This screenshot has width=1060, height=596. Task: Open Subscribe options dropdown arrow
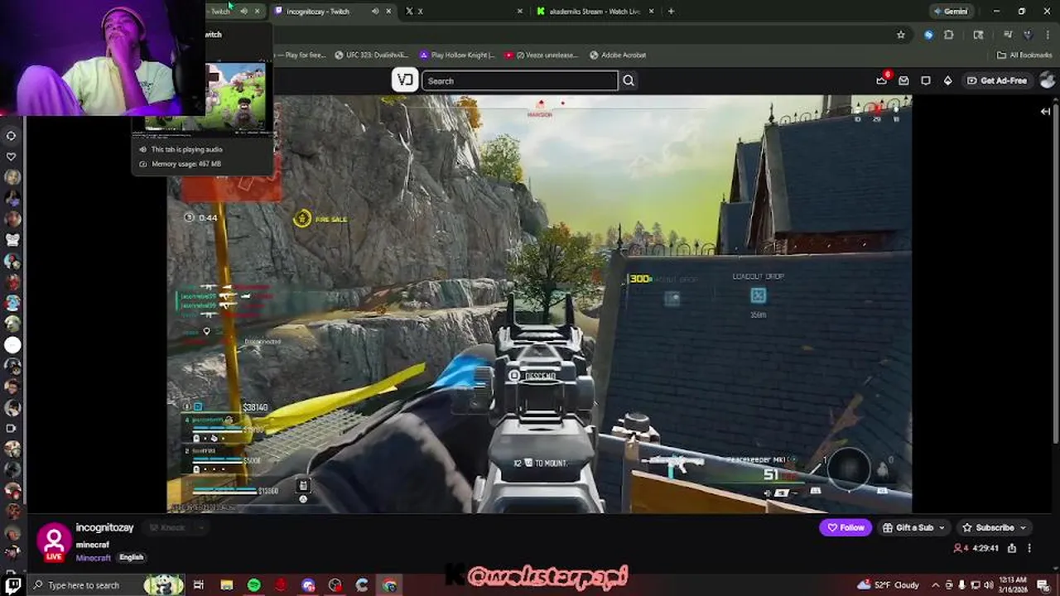click(1024, 527)
